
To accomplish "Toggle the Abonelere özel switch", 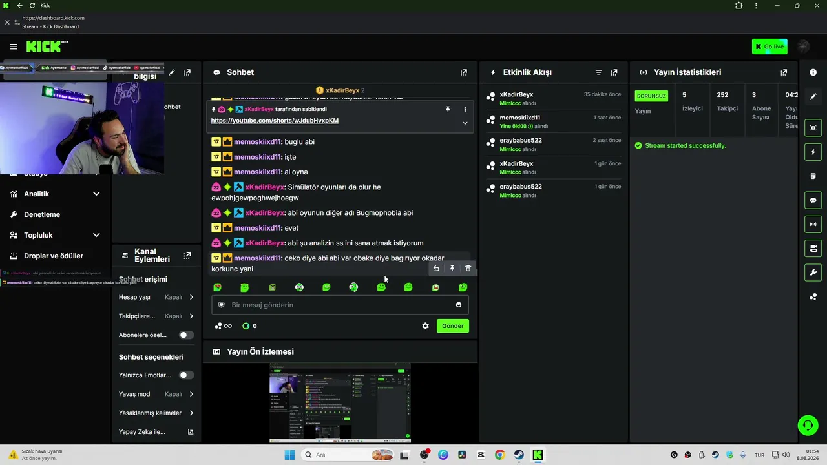I will [x=186, y=335].
